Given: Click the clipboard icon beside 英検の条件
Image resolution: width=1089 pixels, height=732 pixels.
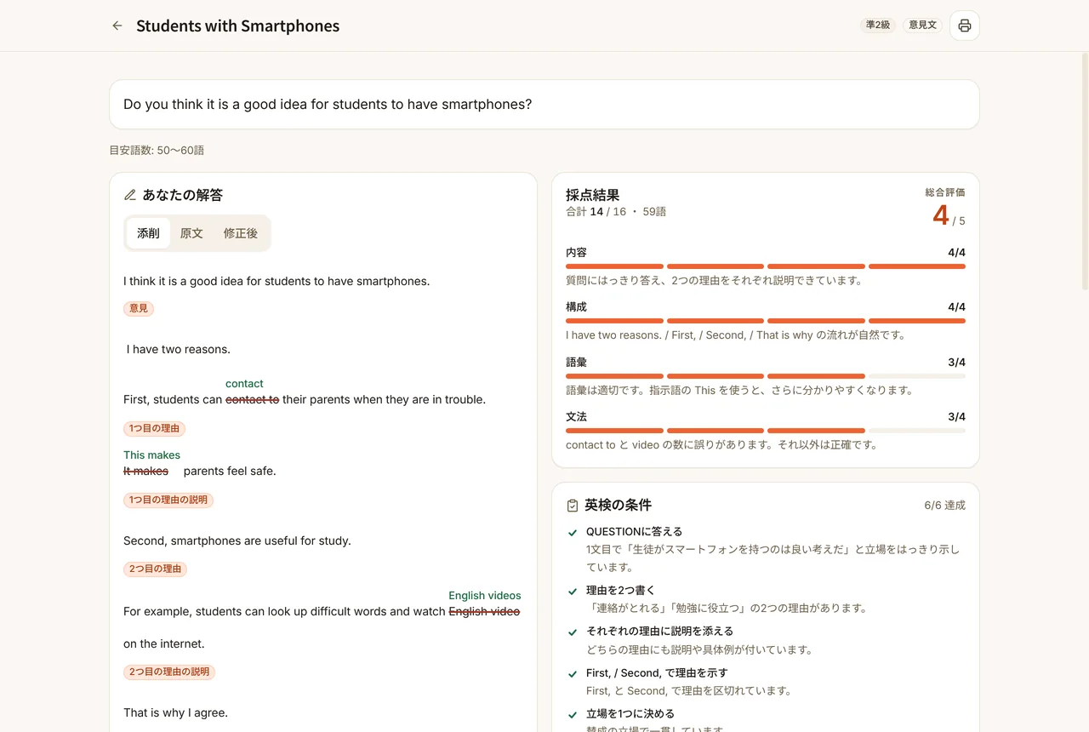Looking at the screenshot, I should point(573,506).
